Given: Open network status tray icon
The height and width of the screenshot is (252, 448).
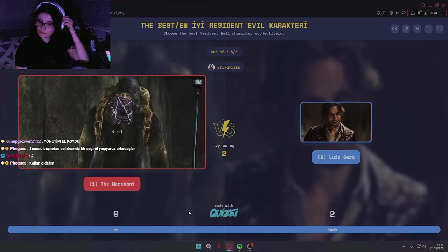Looking at the screenshot, I should tap(419, 246).
